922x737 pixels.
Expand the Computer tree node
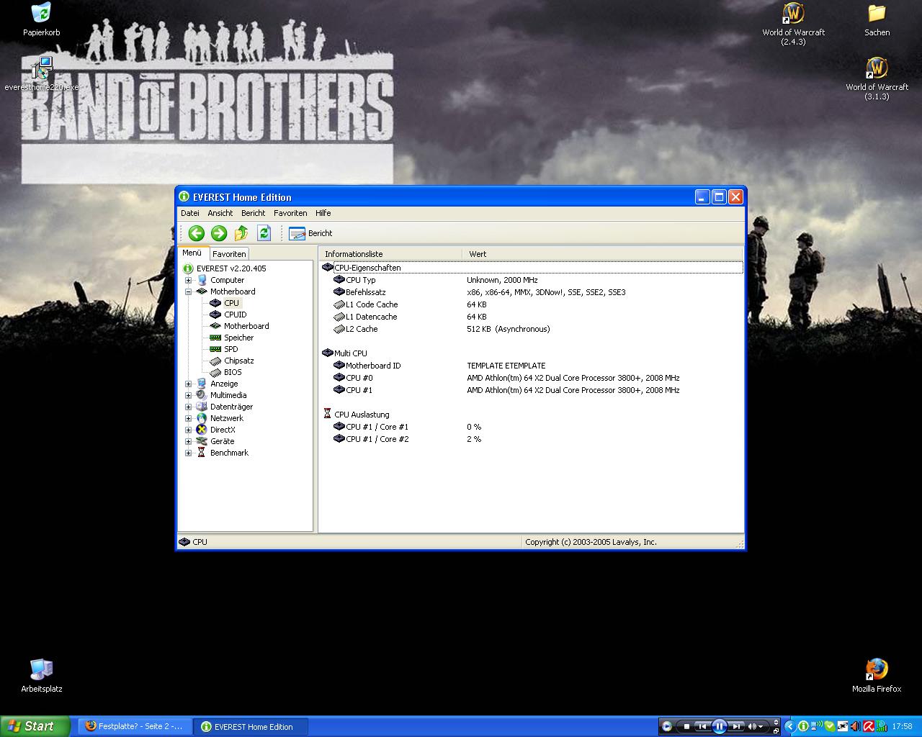189,280
